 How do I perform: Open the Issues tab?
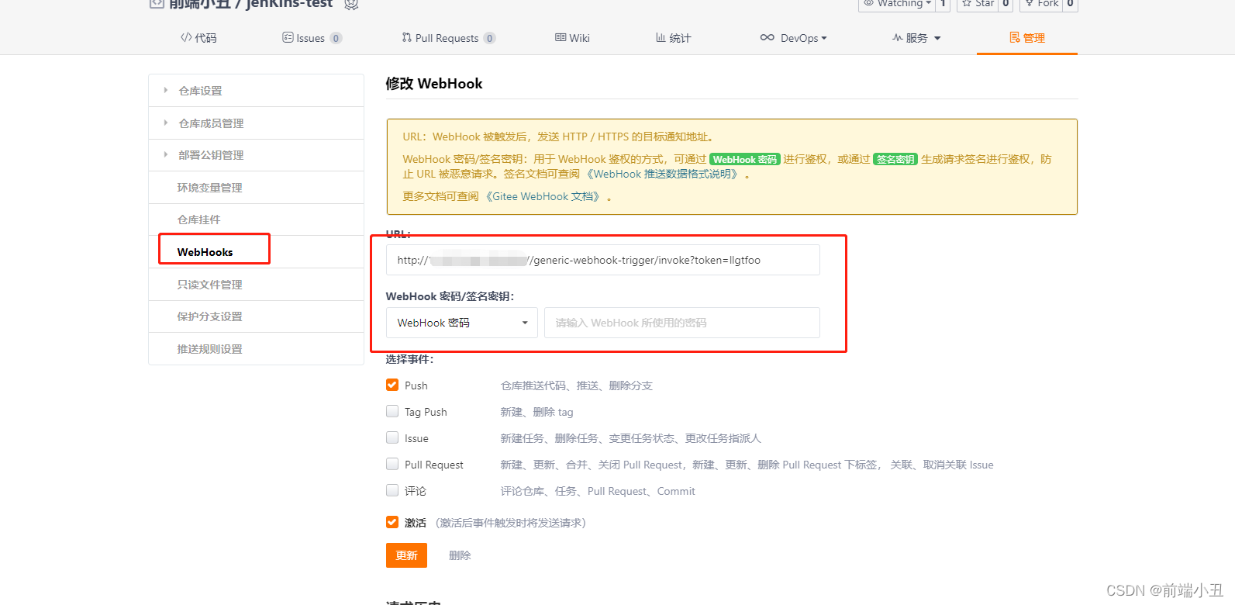[312, 38]
